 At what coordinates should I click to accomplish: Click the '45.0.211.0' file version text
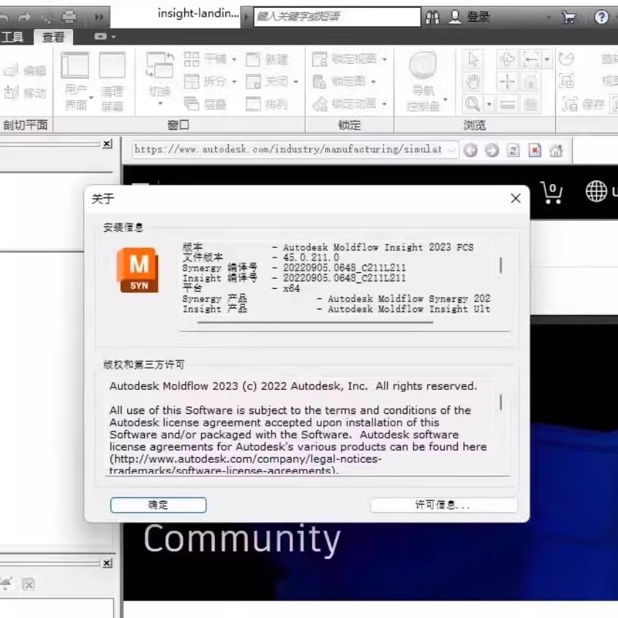[x=311, y=257]
